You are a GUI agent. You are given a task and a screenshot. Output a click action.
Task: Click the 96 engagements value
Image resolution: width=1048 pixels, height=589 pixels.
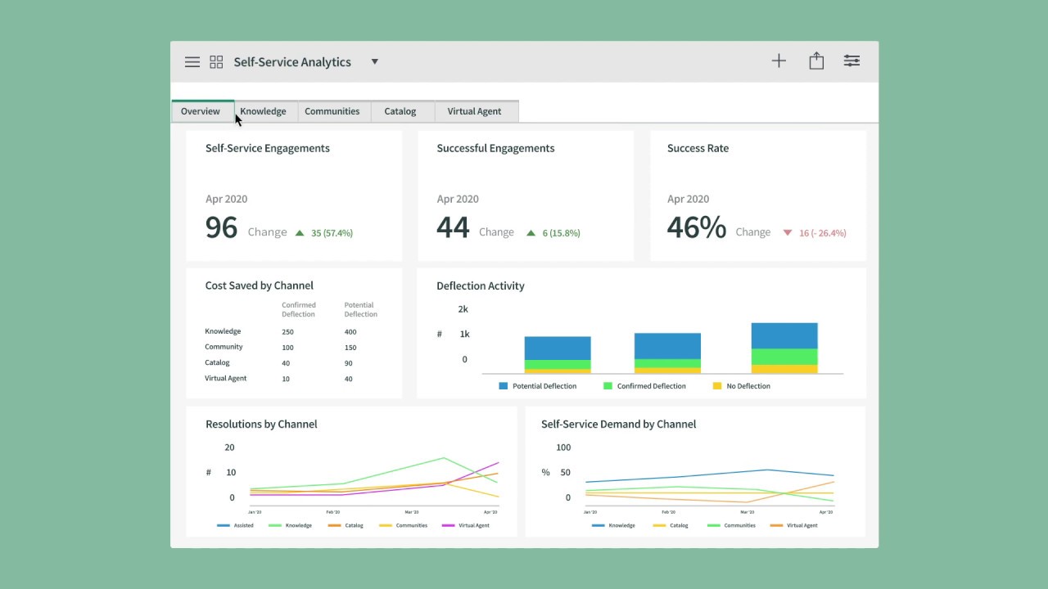point(221,227)
